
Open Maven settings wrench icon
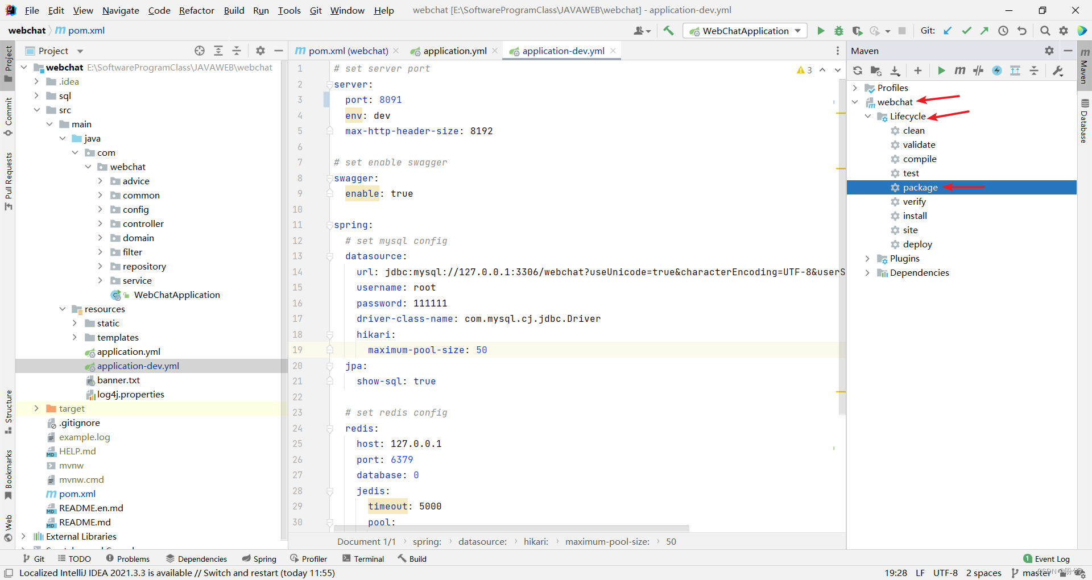coord(1058,71)
